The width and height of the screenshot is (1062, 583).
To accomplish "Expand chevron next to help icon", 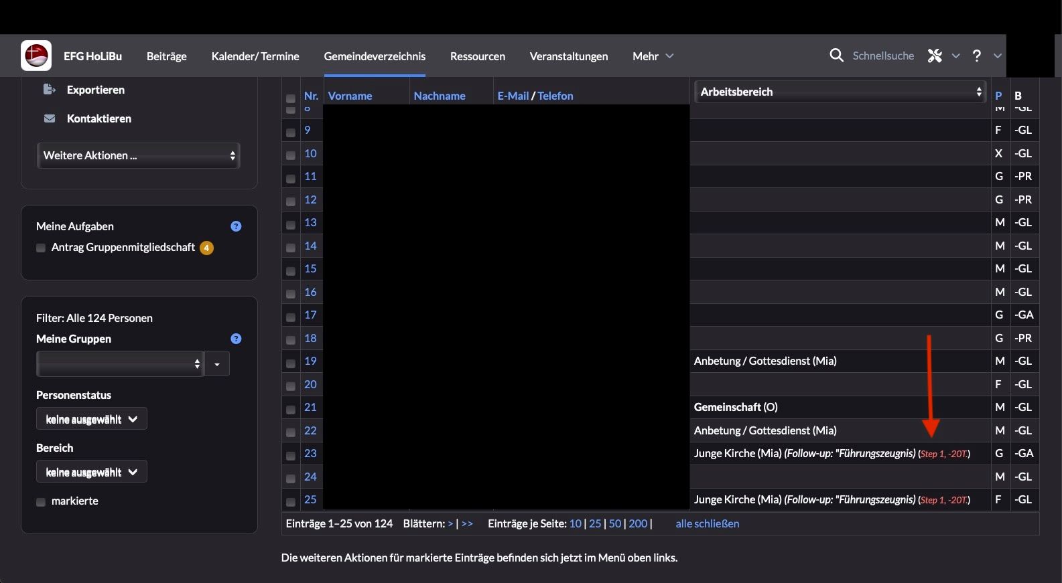I will click(998, 56).
